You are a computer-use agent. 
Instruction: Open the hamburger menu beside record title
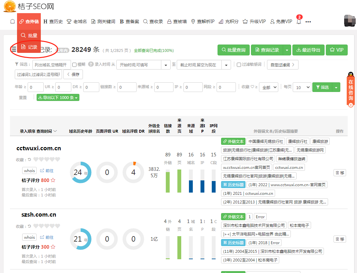tap(14, 49)
